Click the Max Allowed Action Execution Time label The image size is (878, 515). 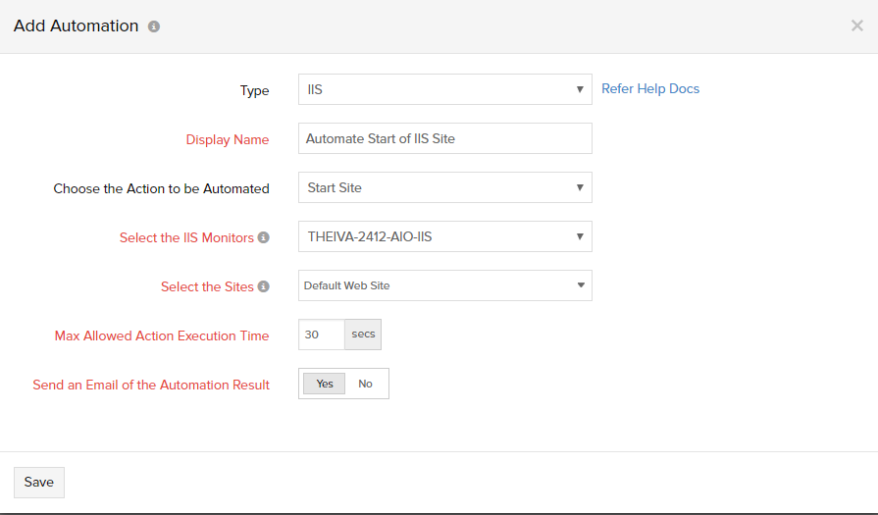162,335
